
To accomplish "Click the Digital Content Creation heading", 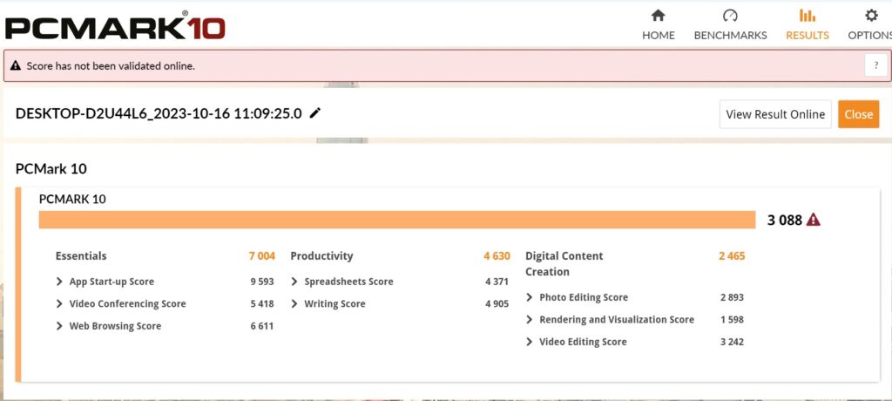I will click(x=564, y=264).
